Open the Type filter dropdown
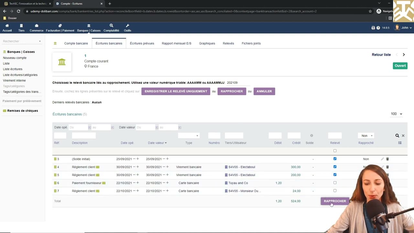This screenshot has height=233, width=414. pos(189,136)
